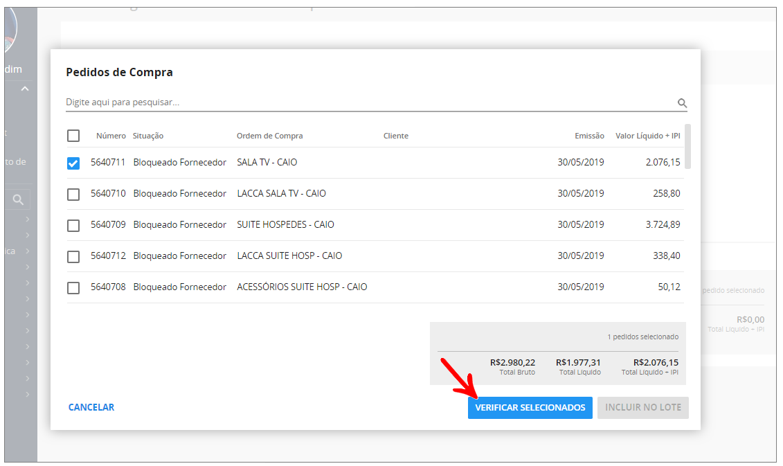This screenshot has width=783, height=466.
Task: Click Cancelar to close the dialog
Action: tap(91, 408)
